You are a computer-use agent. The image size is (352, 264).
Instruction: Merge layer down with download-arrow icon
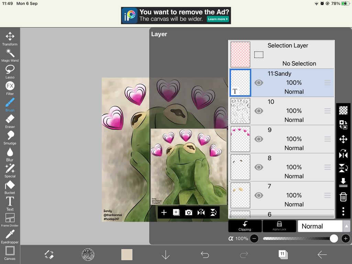[x=343, y=182]
